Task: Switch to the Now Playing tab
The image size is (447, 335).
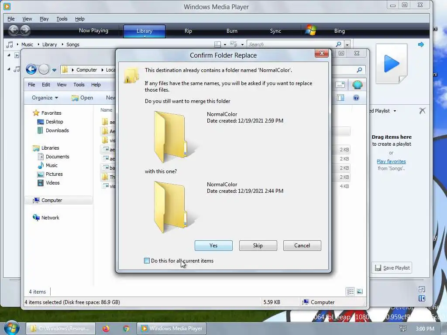Action: (93, 31)
